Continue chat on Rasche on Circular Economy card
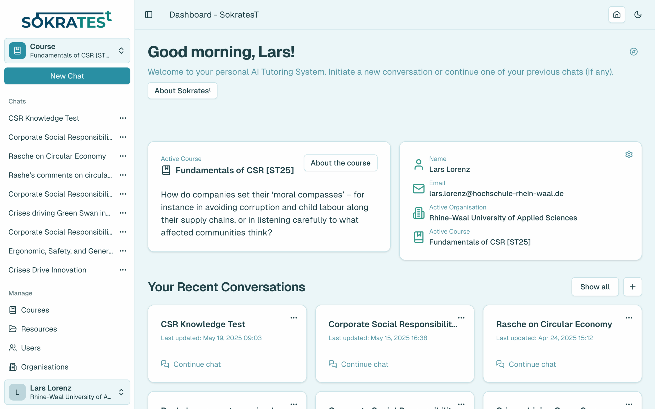 (526, 364)
